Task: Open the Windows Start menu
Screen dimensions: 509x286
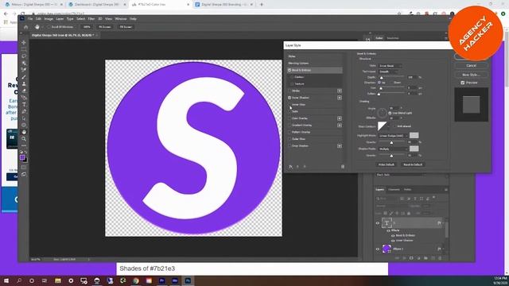Action: tap(6, 280)
